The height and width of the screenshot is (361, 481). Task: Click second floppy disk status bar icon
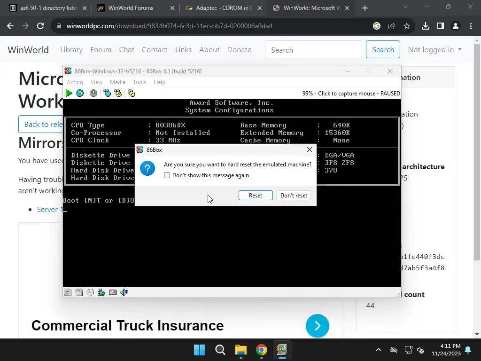(x=79, y=292)
